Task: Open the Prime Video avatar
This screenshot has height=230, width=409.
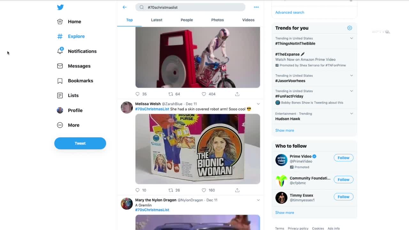Action: [x=281, y=160]
